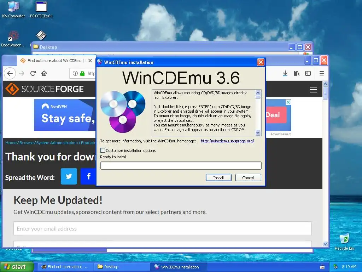Select the 'Find out more about WinCDEmu' tab
Screen dimensions: 362x272
pos(54,61)
